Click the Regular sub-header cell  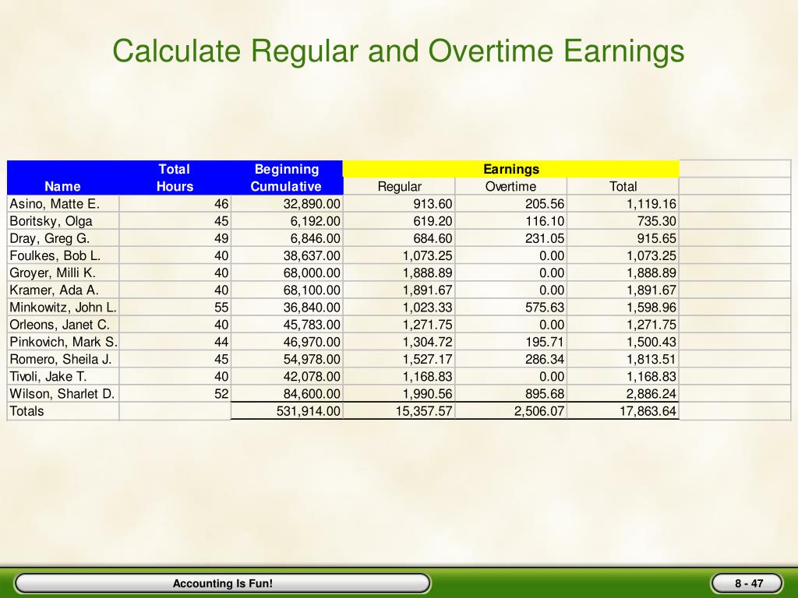tap(400, 186)
